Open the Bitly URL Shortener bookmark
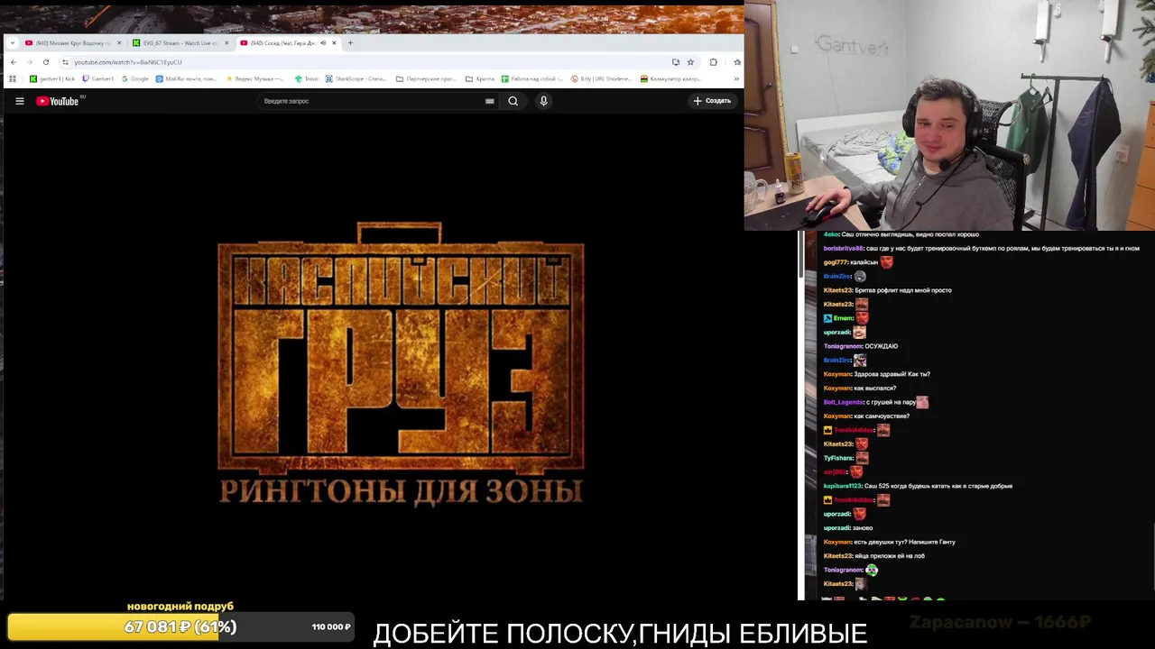The width and height of the screenshot is (1155, 649). point(602,79)
